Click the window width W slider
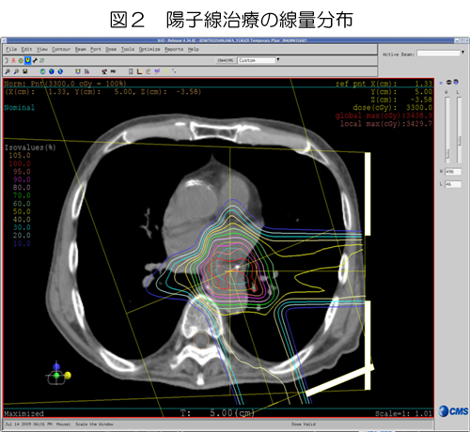 point(447,130)
